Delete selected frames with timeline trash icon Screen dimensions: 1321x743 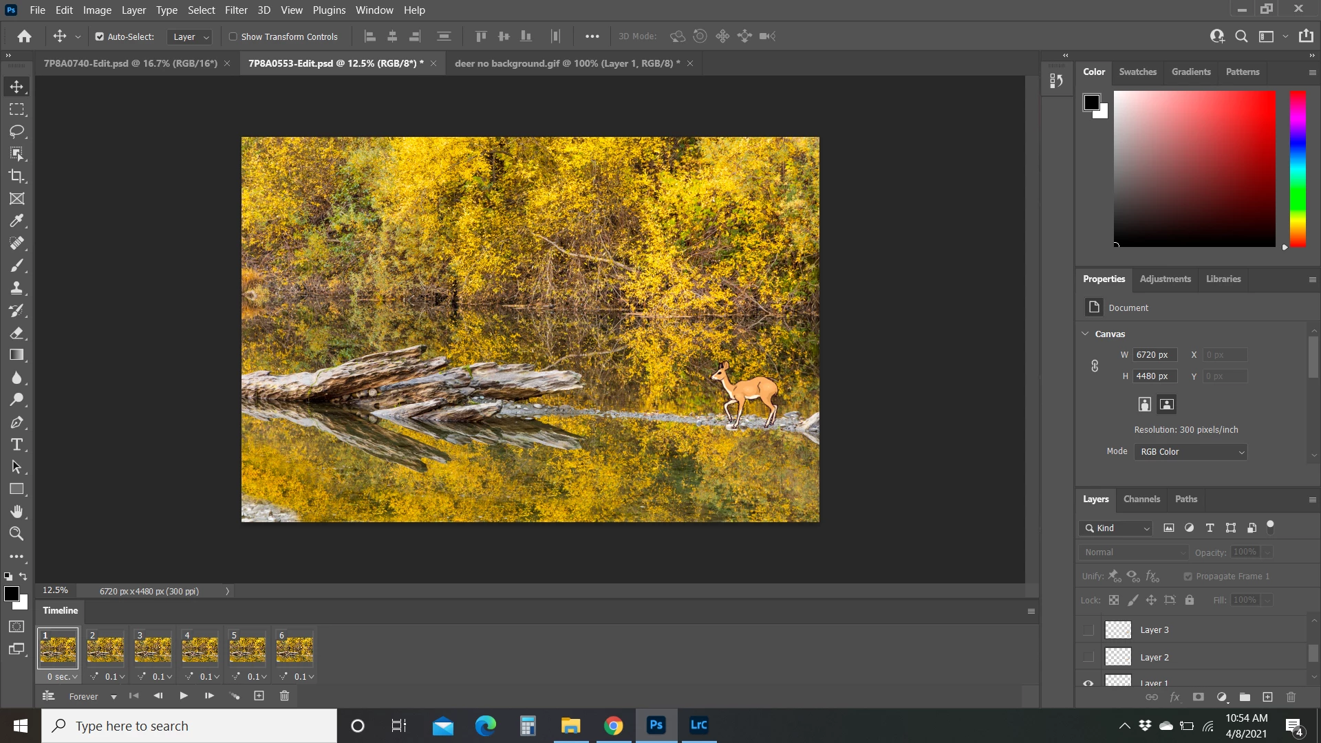[284, 696]
